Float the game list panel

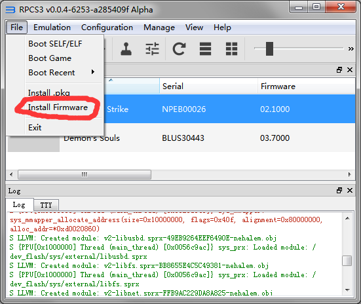[339, 70]
